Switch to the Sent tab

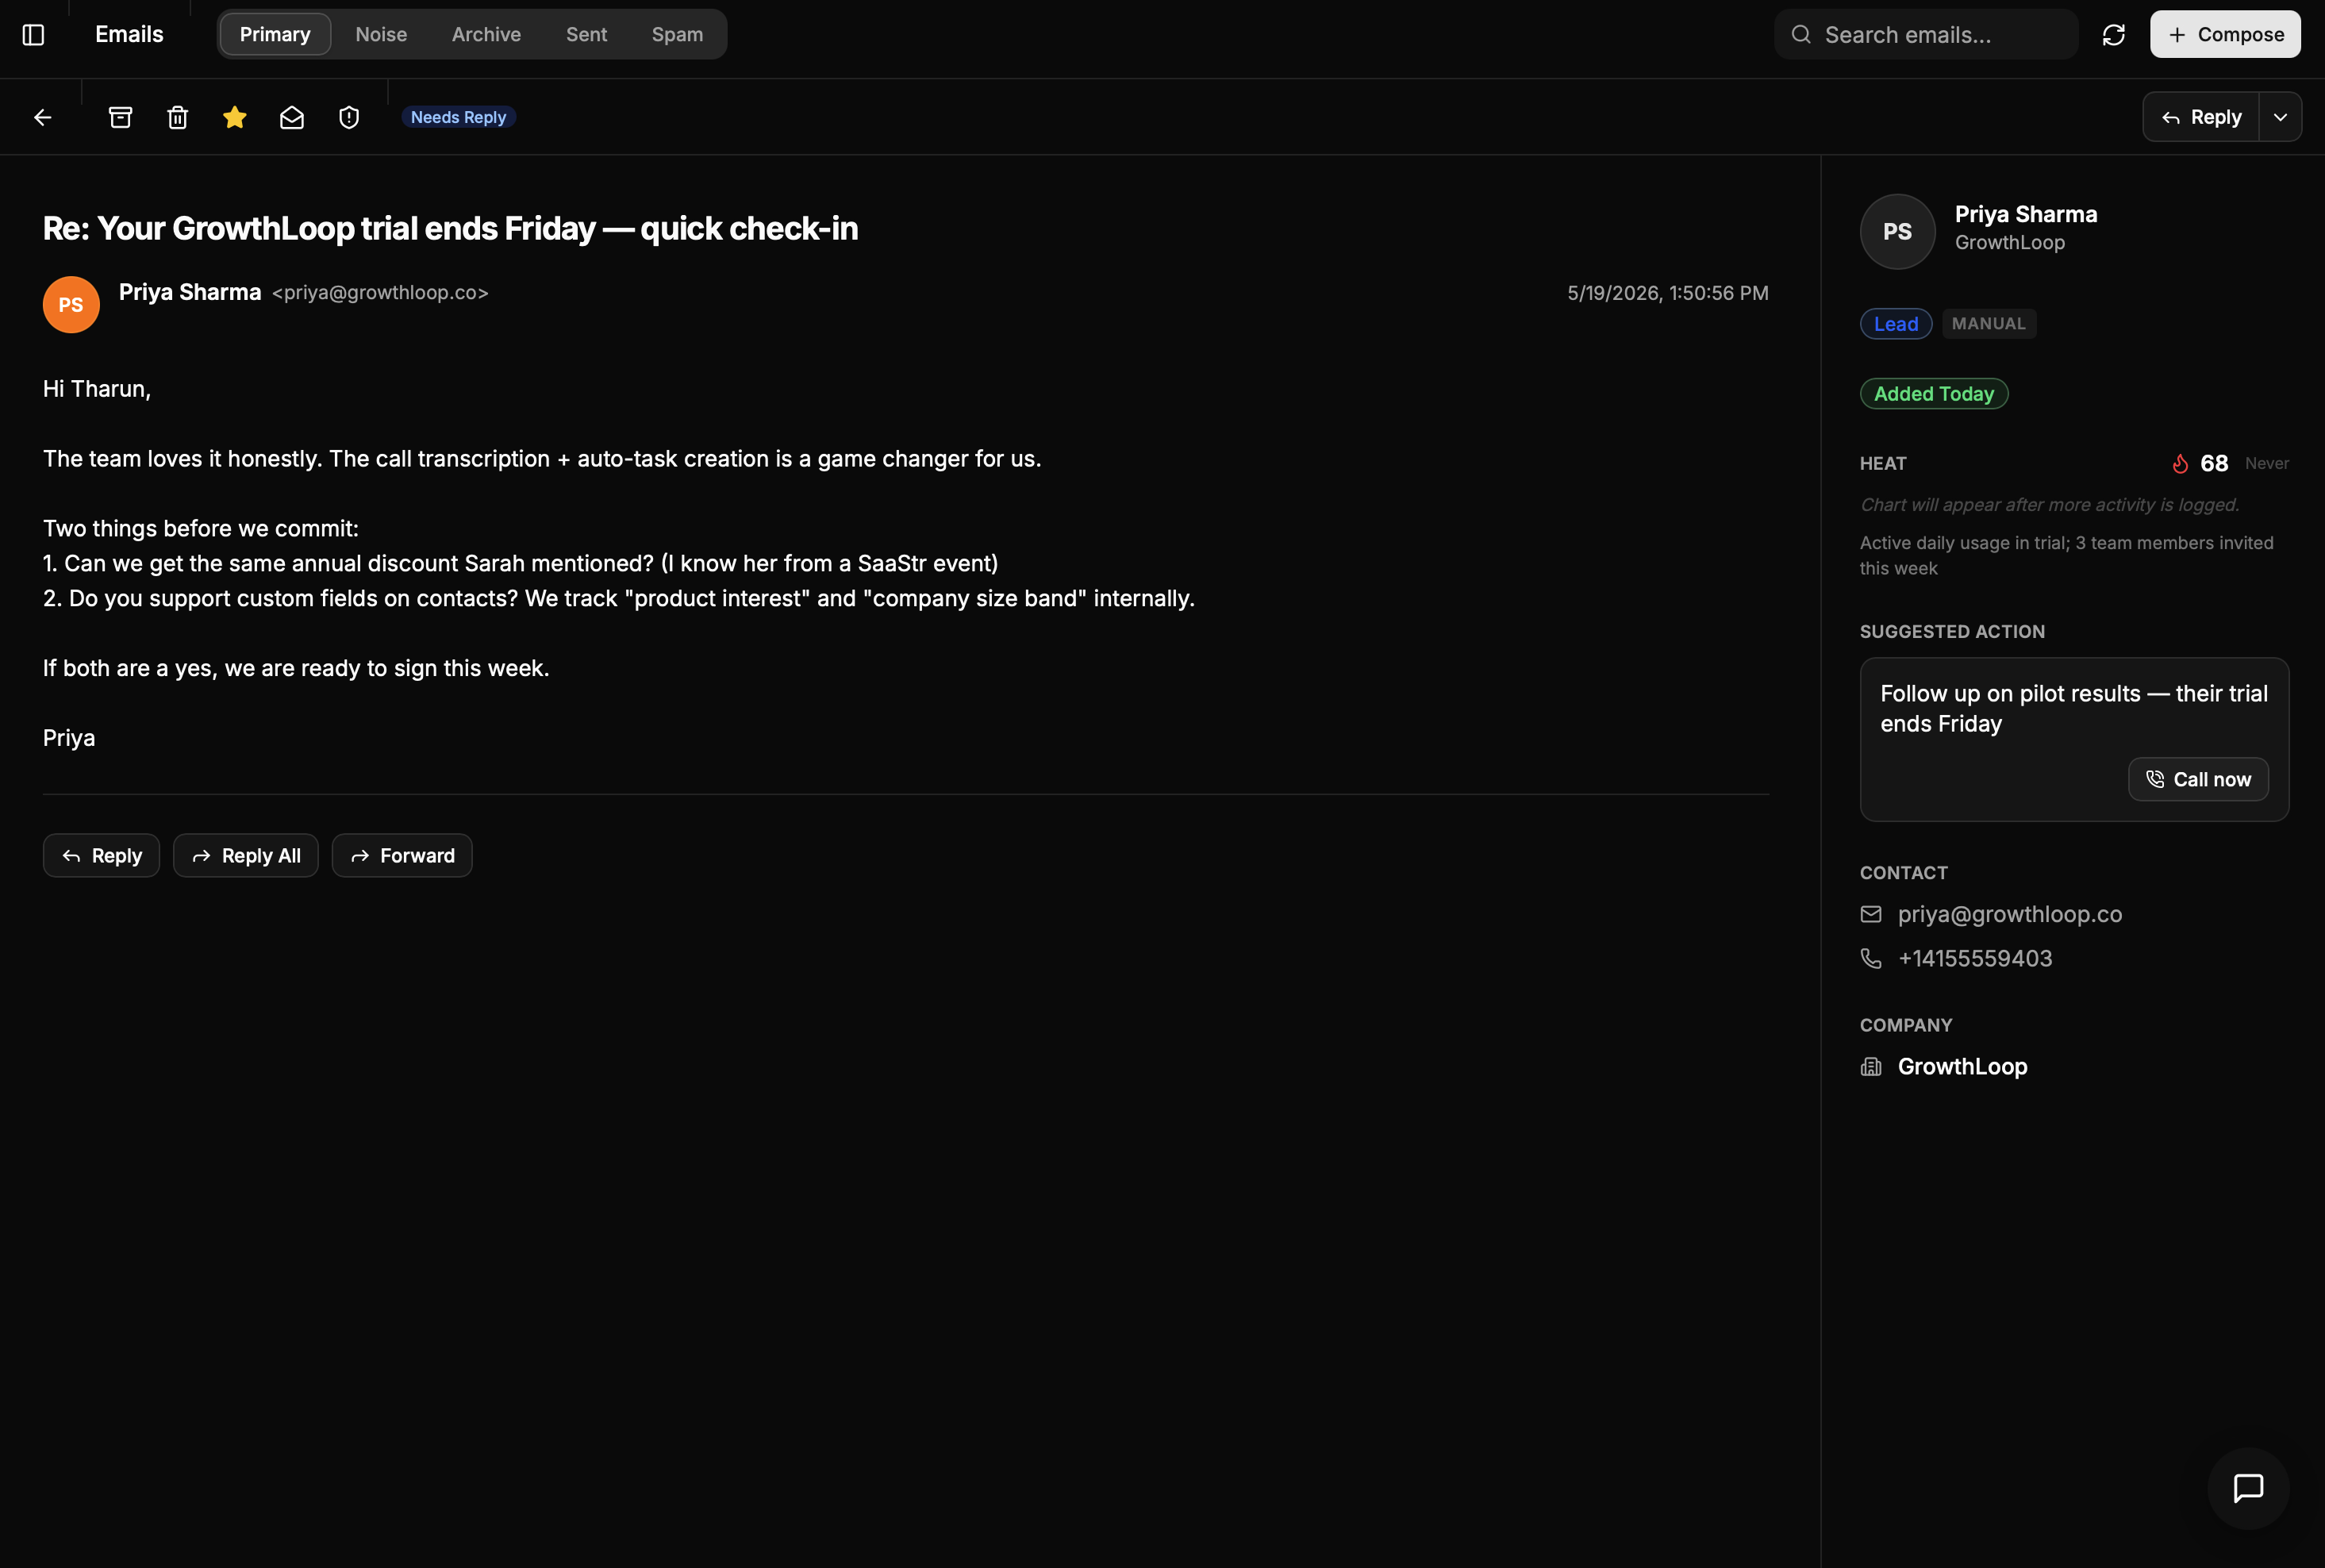pyautogui.click(x=586, y=34)
